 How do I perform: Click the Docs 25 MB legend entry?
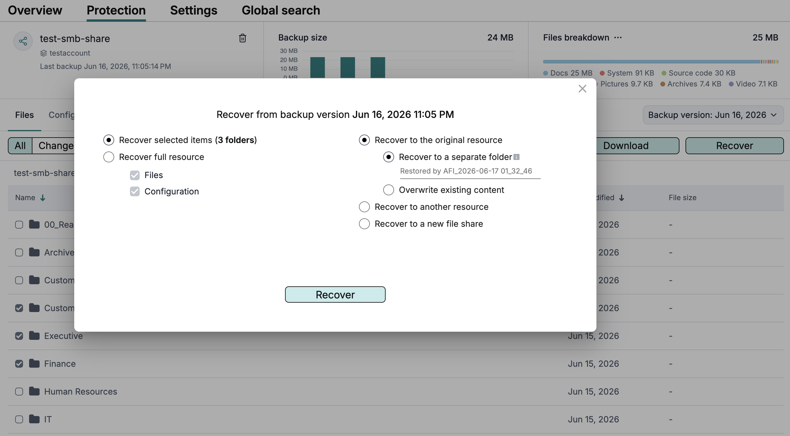[568, 73]
